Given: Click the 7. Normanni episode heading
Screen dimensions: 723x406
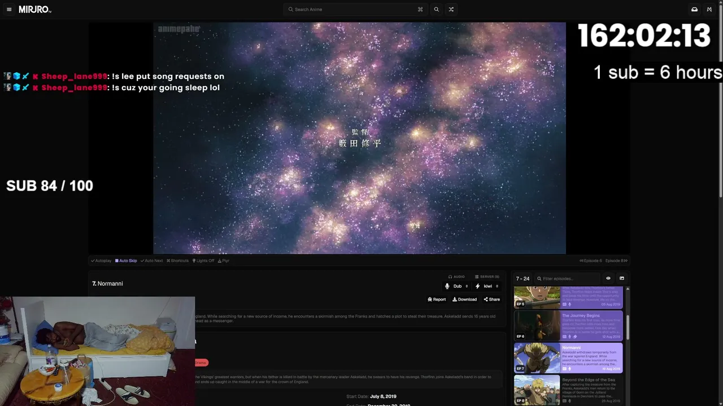Looking at the screenshot, I should pos(107,284).
